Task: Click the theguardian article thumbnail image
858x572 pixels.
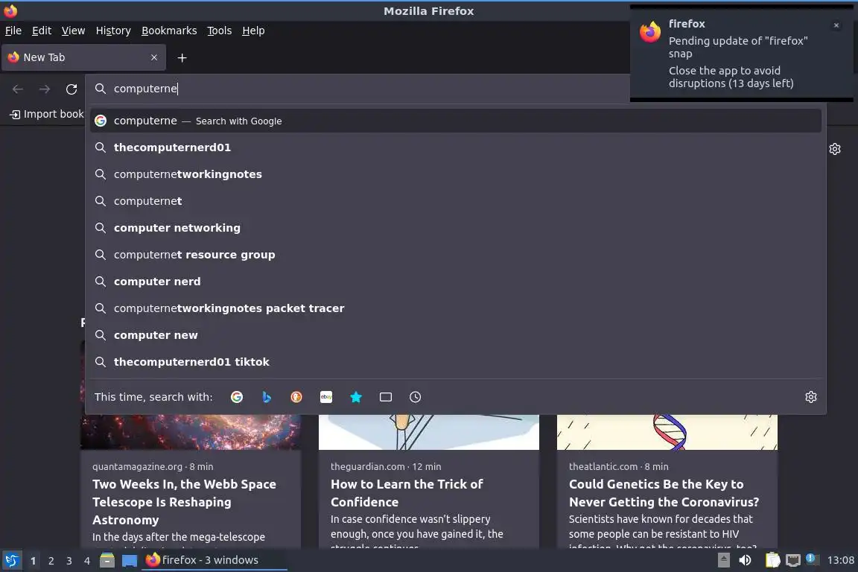Action: point(429,432)
